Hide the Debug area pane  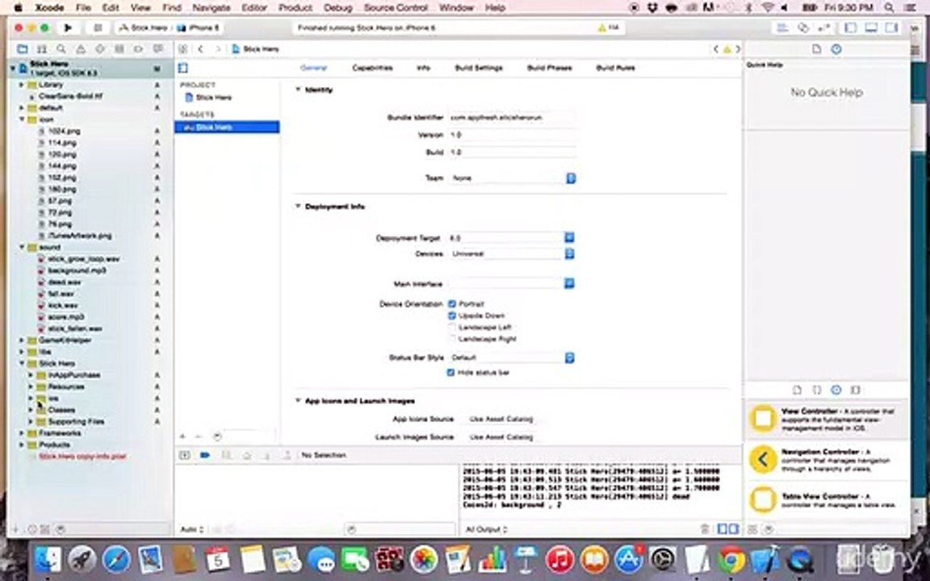[x=871, y=28]
